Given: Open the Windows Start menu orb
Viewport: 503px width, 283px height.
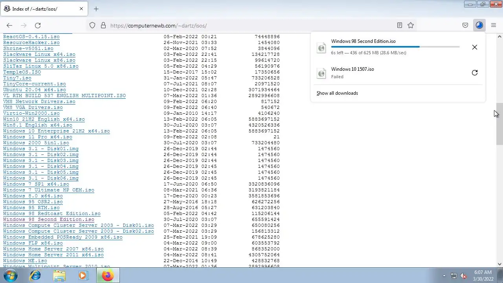Looking at the screenshot, I should click(x=11, y=276).
